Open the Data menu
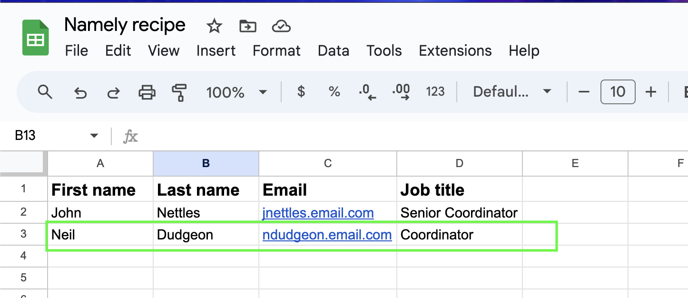 pos(333,50)
